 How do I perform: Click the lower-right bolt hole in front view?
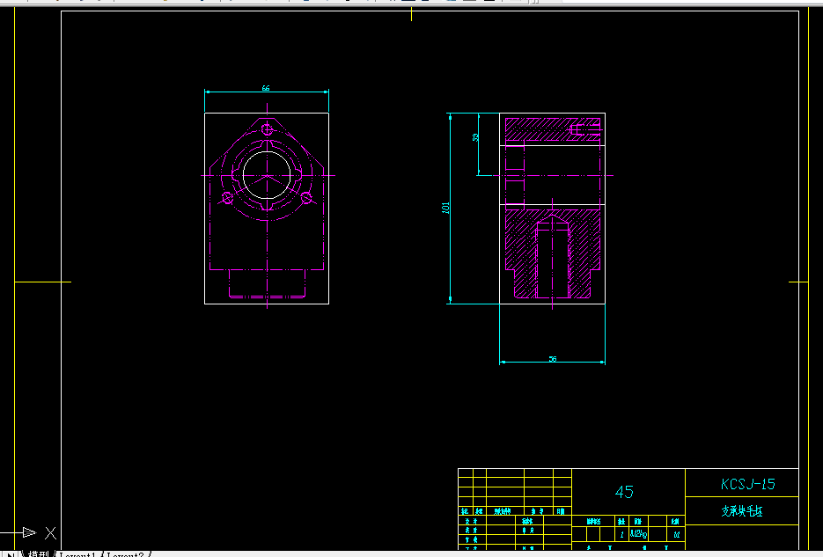coord(307,198)
